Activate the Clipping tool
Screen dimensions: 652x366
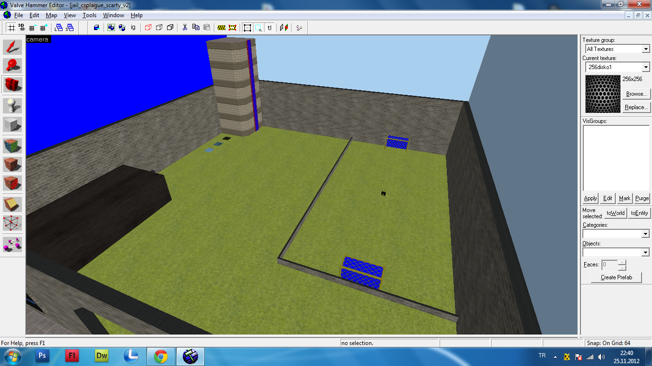(13, 203)
